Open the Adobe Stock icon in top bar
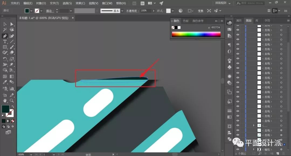 click(x=142, y=3)
